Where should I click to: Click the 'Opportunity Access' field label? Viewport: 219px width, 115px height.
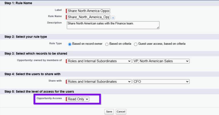click(49, 98)
